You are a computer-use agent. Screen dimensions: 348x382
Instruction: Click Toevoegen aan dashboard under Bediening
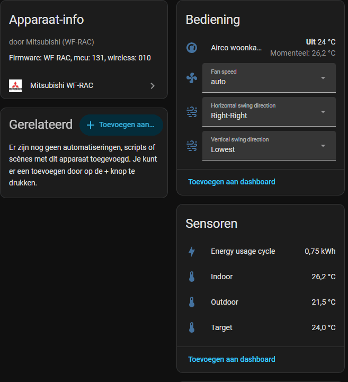231,182
